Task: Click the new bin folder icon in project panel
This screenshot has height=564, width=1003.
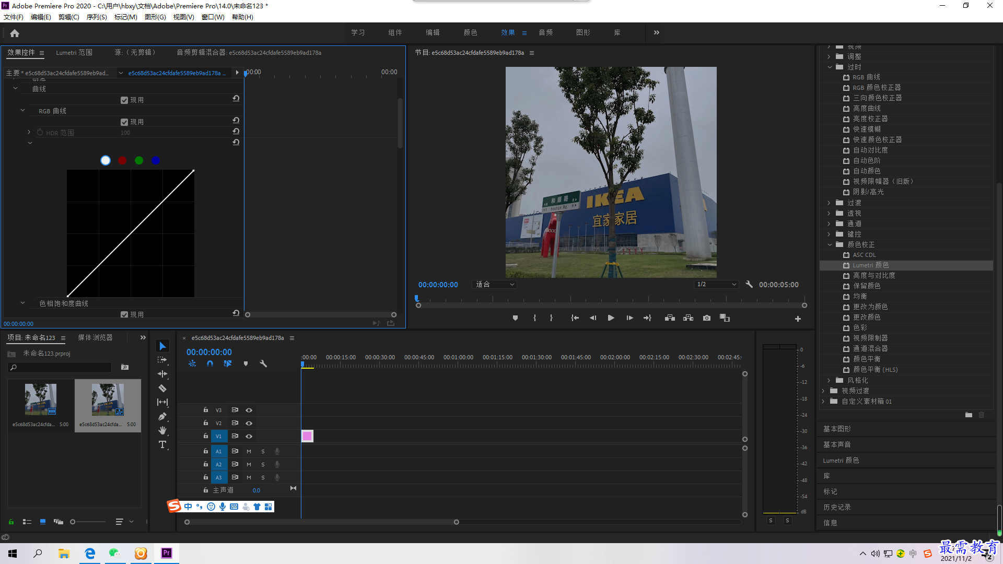Action: coord(125,367)
